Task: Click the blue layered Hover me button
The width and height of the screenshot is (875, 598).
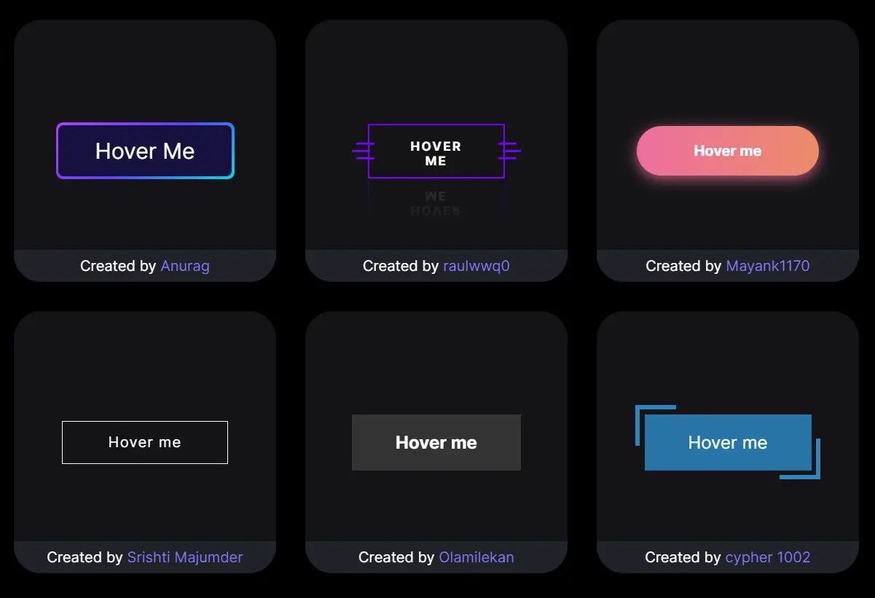Action: [x=728, y=442]
